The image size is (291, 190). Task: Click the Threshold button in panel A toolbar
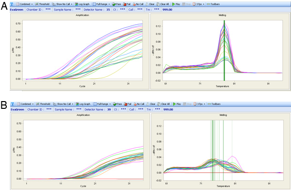pos(42,4)
